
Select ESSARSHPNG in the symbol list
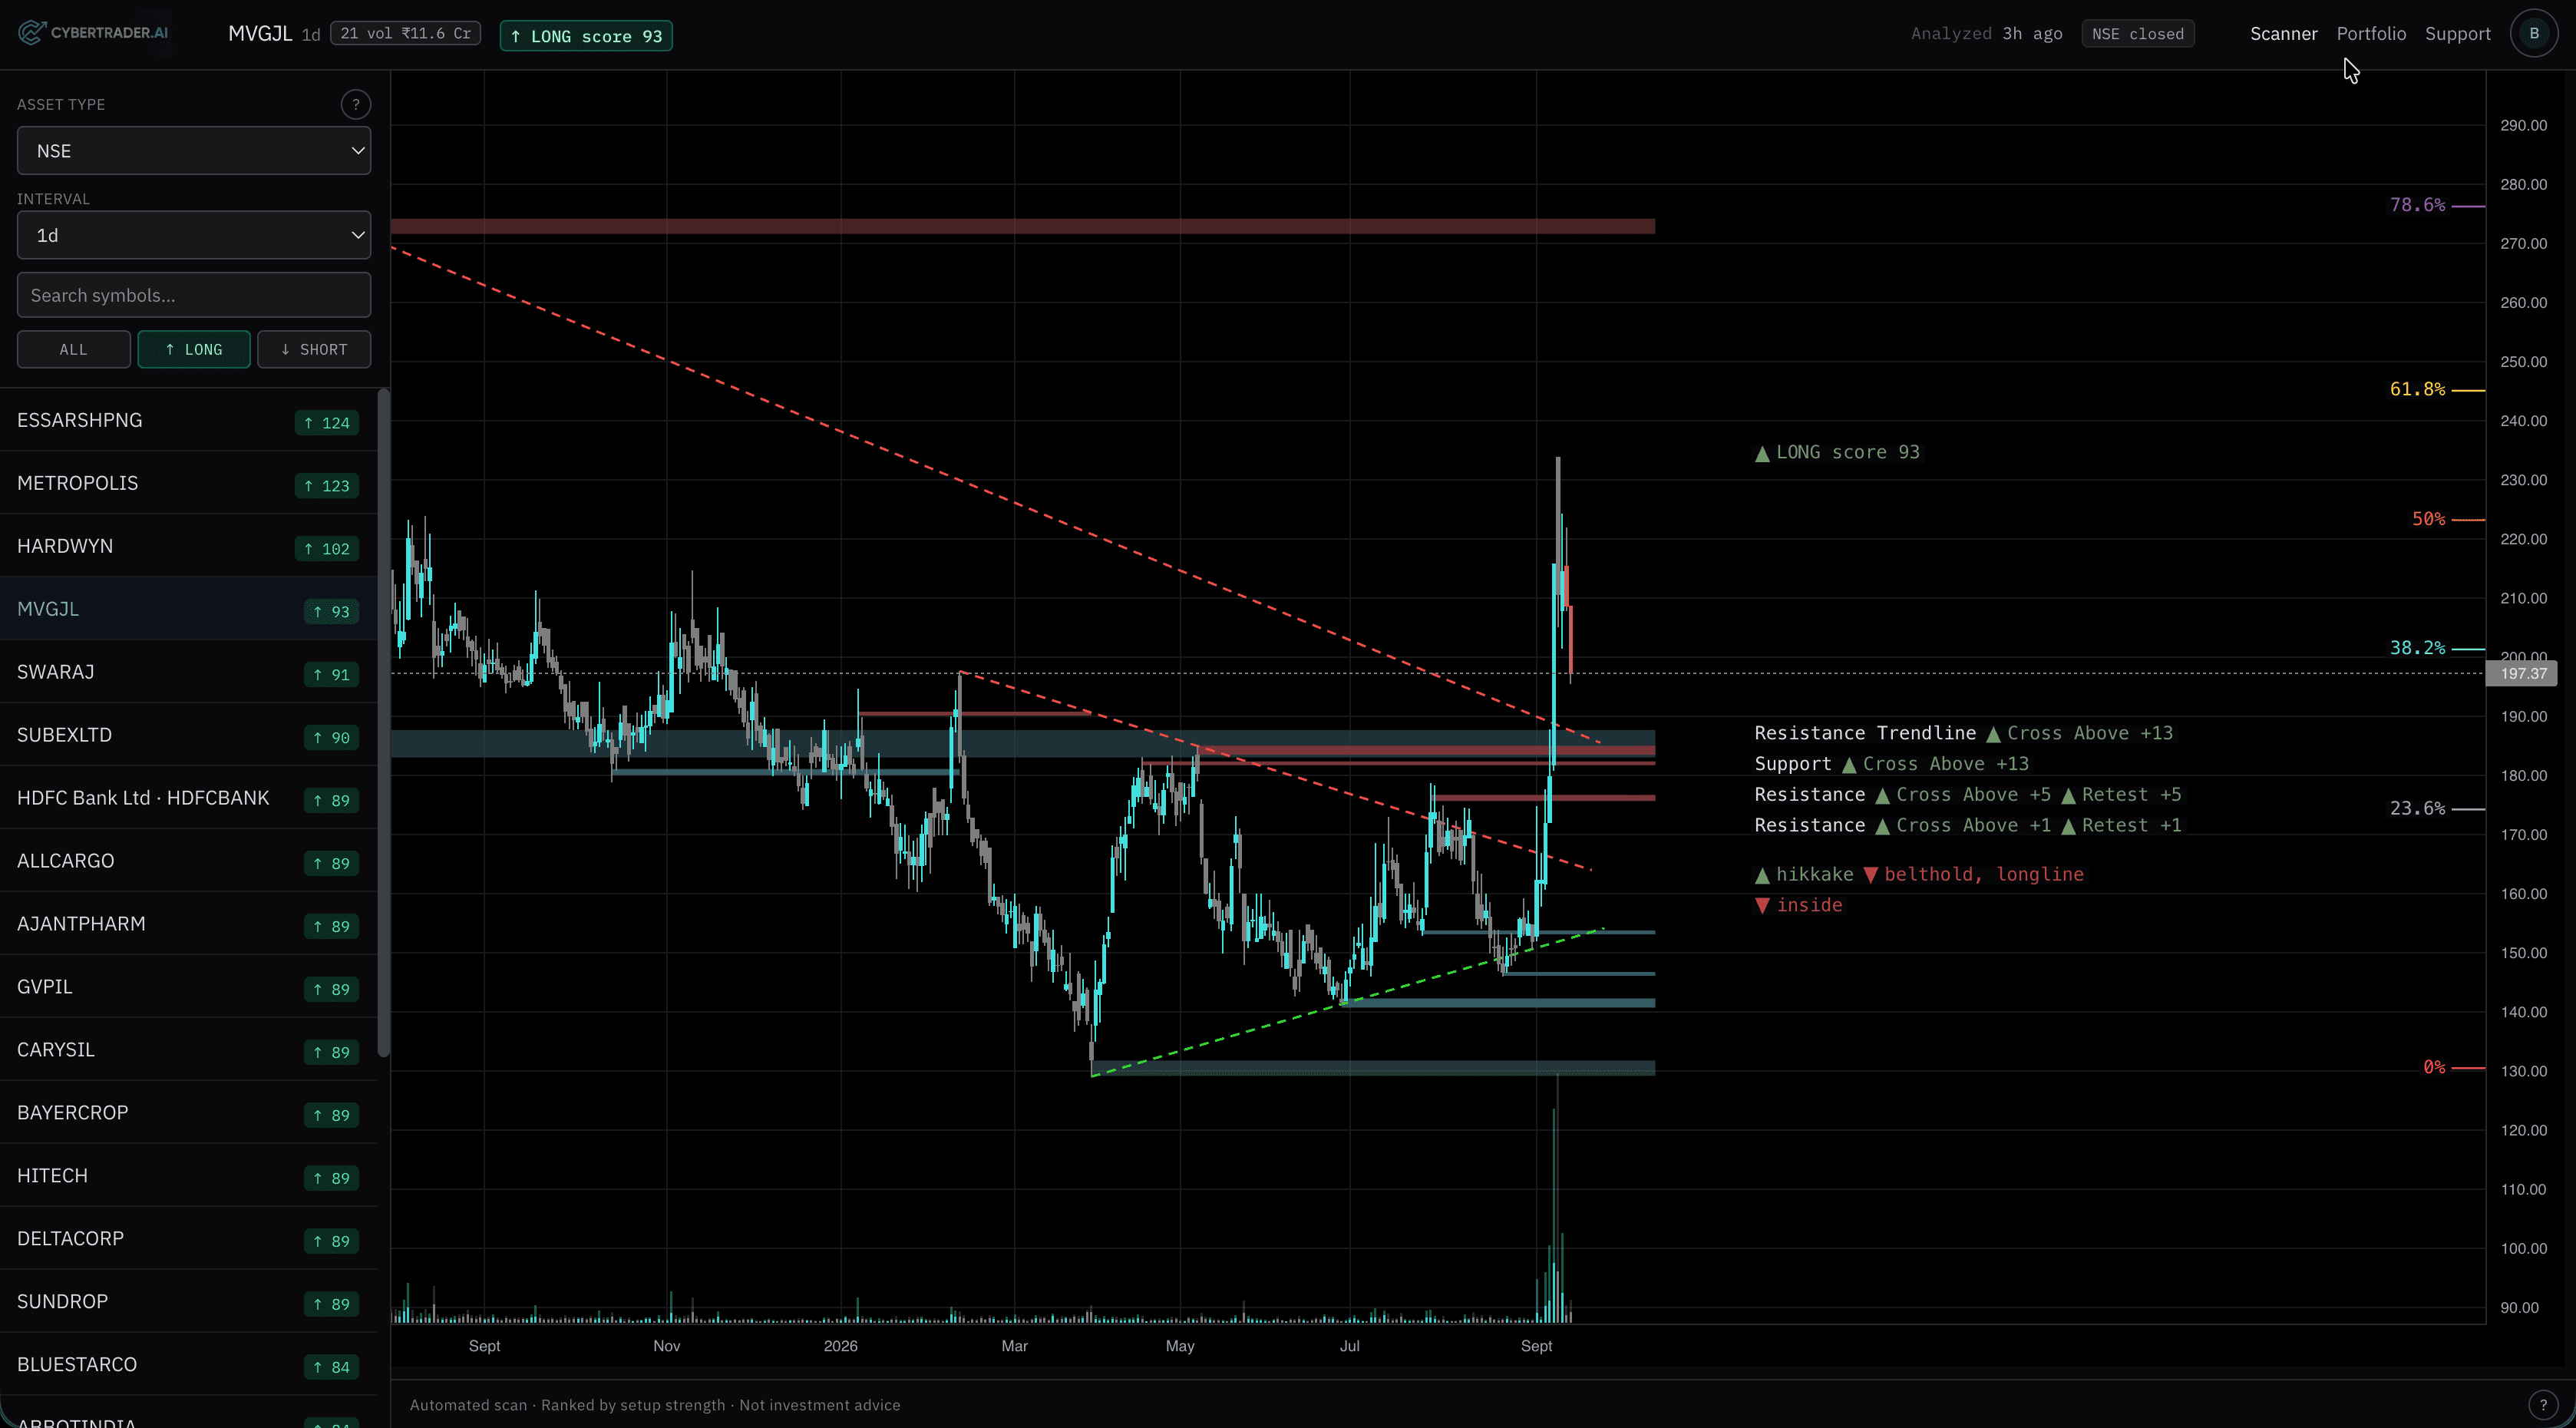click(x=189, y=420)
